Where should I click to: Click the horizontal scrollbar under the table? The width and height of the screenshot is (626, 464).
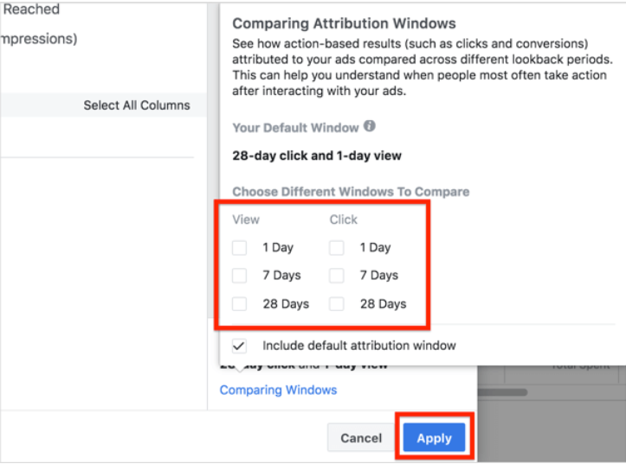click(x=502, y=391)
